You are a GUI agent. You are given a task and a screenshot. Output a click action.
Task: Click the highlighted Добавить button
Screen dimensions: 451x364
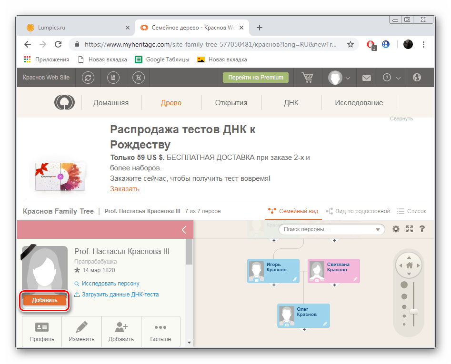click(44, 300)
